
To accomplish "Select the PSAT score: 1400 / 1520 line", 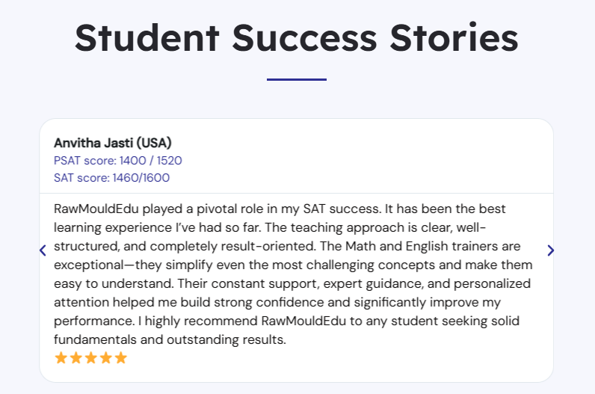I will 118,161.
